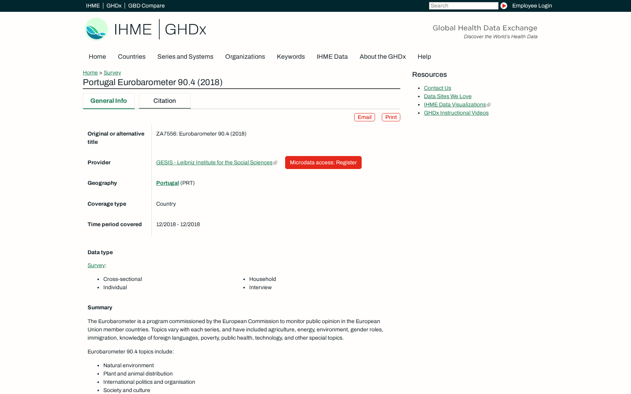Click Microdata access: Register button

[x=323, y=162]
